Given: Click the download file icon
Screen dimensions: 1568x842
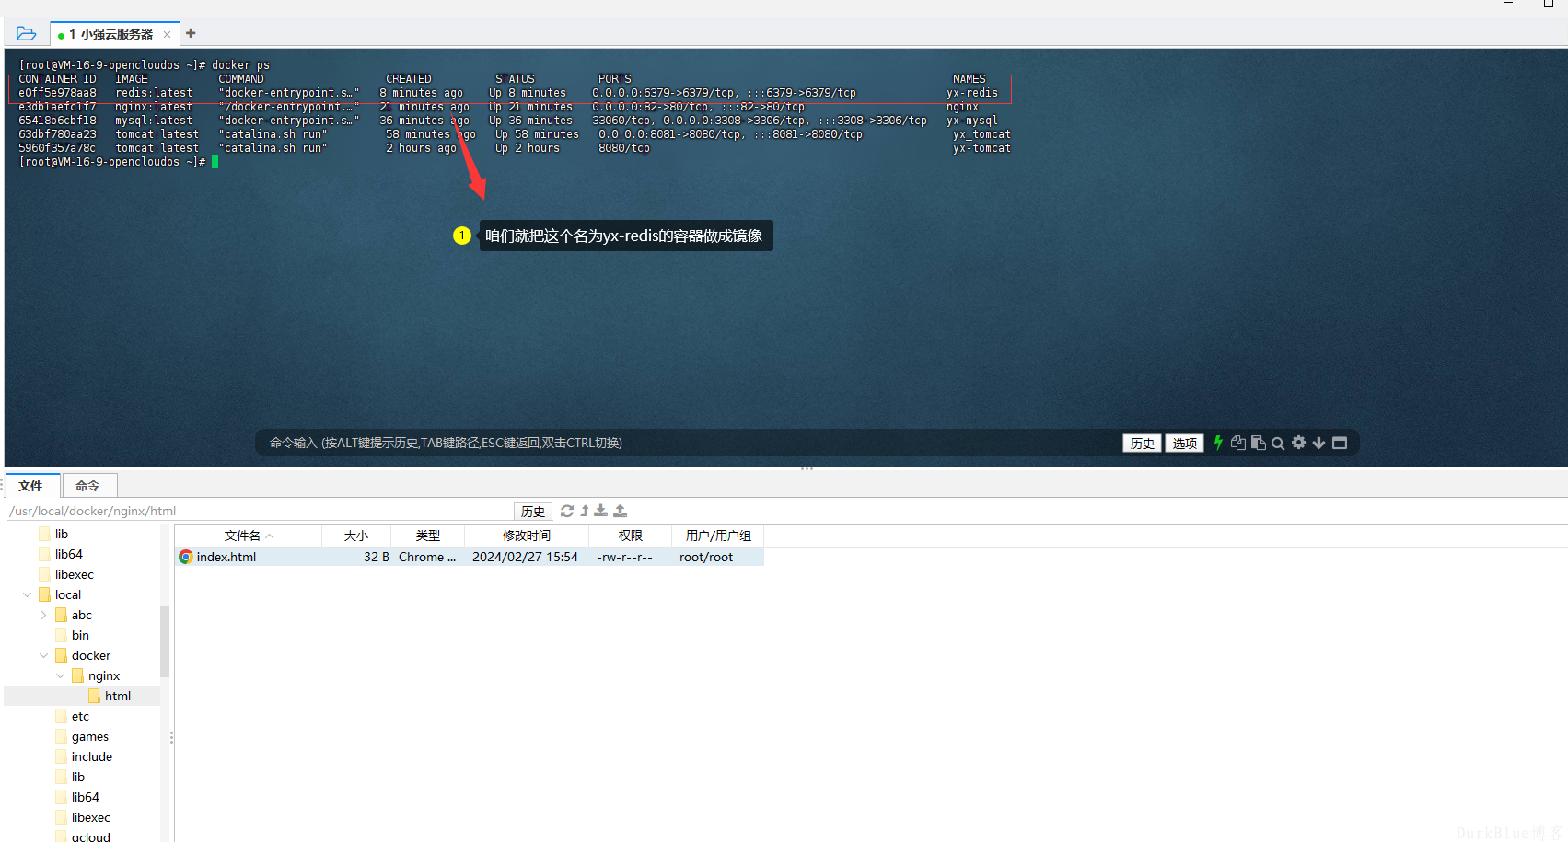Looking at the screenshot, I should [601, 511].
